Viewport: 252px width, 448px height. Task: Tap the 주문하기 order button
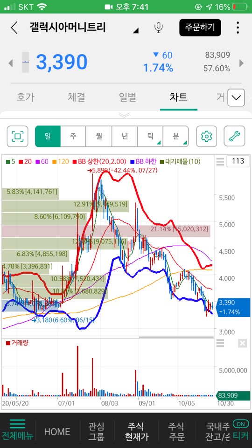click(x=200, y=28)
